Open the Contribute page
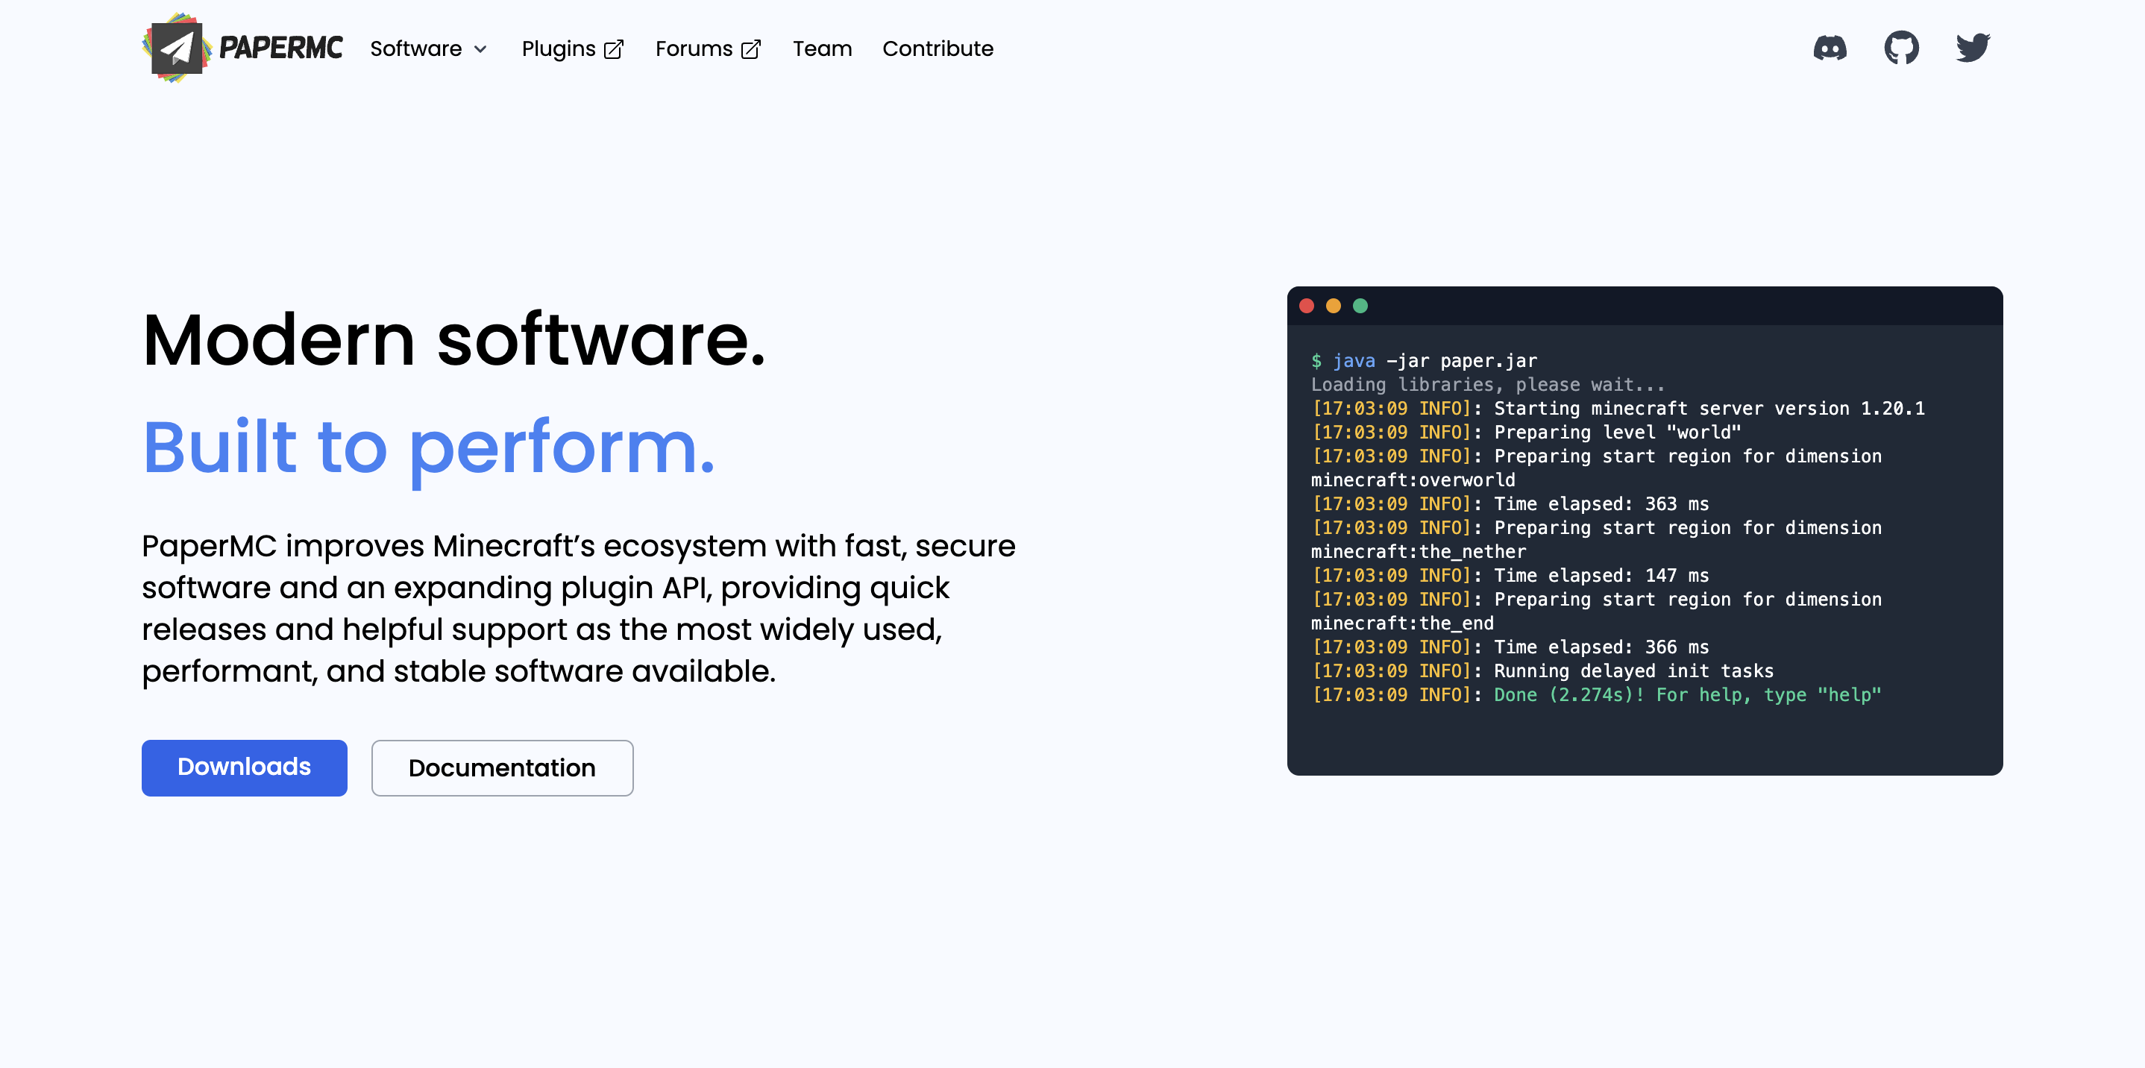The image size is (2145, 1068). pyautogui.click(x=938, y=49)
